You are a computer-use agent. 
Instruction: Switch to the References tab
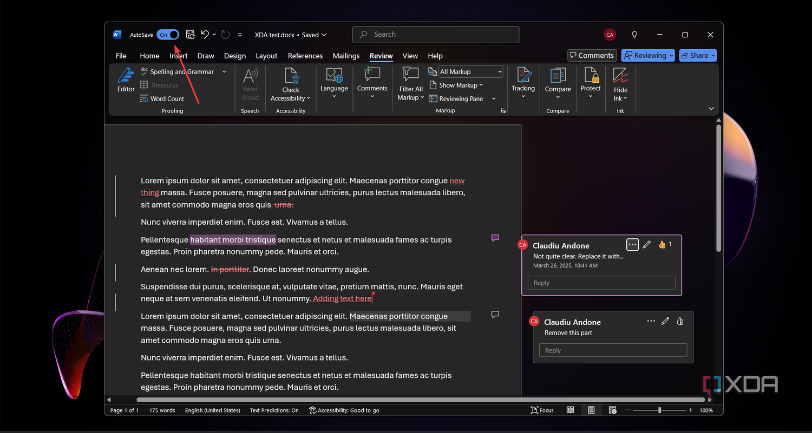(x=305, y=56)
